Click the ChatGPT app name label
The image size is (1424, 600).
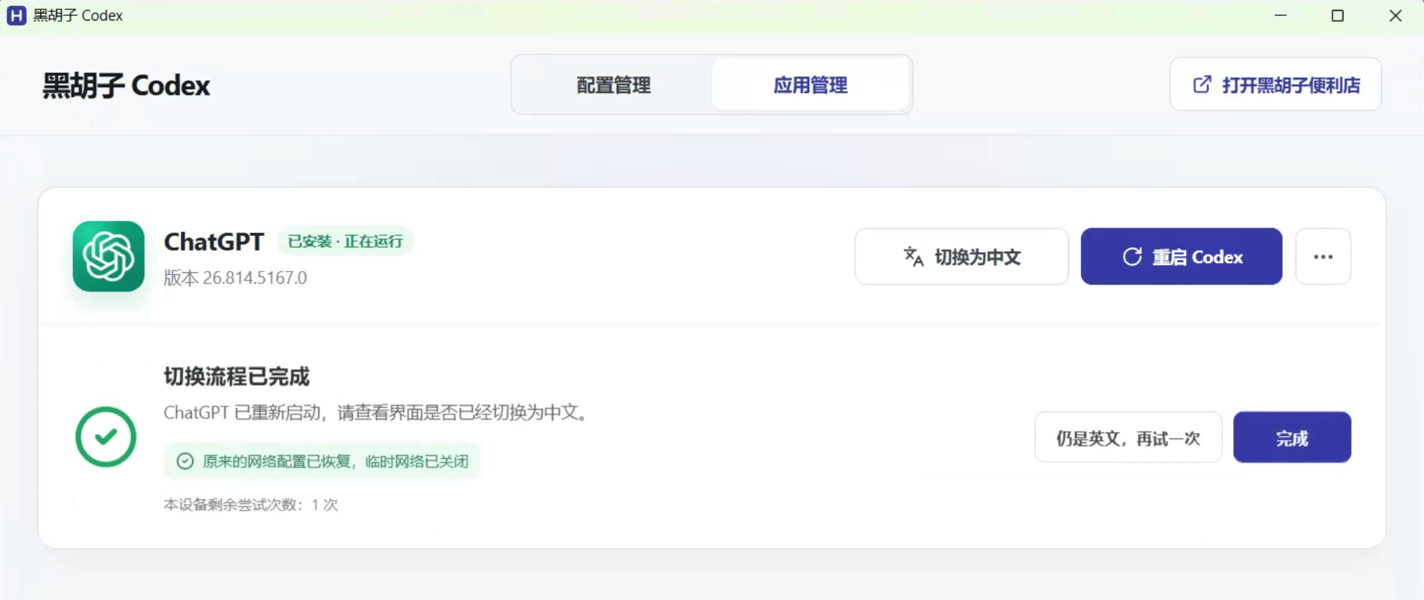(214, 242)
